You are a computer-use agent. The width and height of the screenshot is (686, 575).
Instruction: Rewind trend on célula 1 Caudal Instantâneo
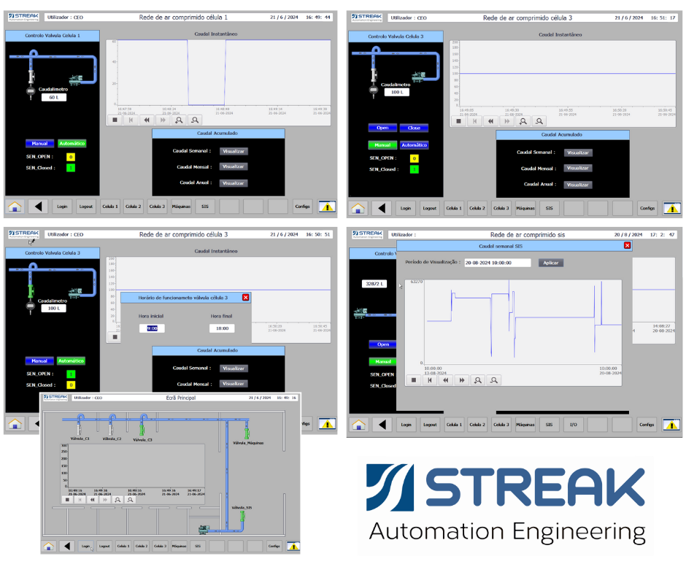coord(147,120)
